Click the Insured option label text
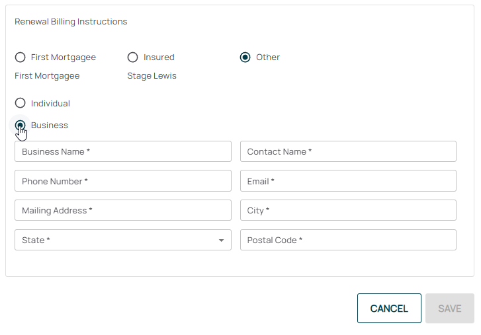This screenshot has height=335, width=481. (159, 57)
